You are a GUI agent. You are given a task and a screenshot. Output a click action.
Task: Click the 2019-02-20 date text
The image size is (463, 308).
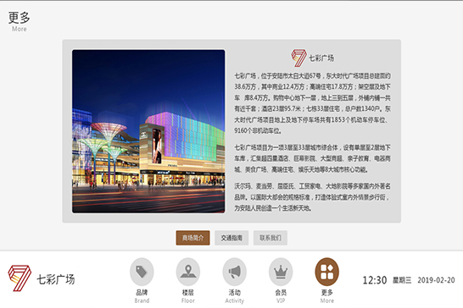click(436, 280)
